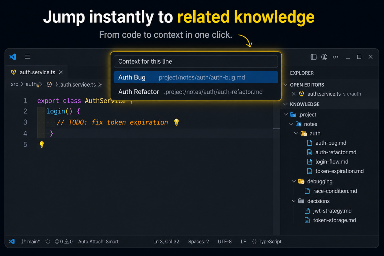The height and width of the screenshot is (256, 384).
Task: Open login-flow.md in the explorer
Action: pos(332,162)
